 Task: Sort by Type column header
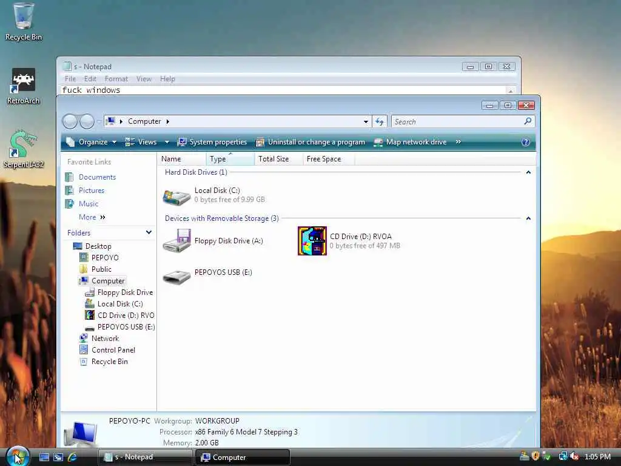[230, 159]
